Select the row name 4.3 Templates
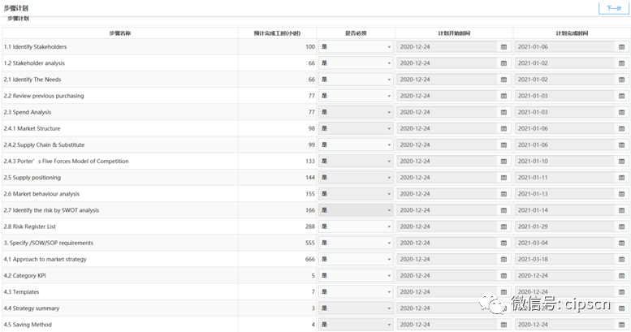Image resolution: width=631 pixels, height=332 pixels. pyautogui.click(x=21, y=291)
